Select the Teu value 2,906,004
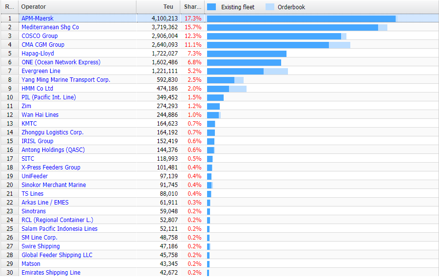The height and width of the screenshot is (279, 439). coord(165,36)
